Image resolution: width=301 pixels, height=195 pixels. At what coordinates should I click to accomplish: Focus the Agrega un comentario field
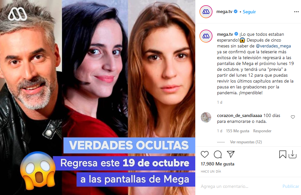click(240, 186)
